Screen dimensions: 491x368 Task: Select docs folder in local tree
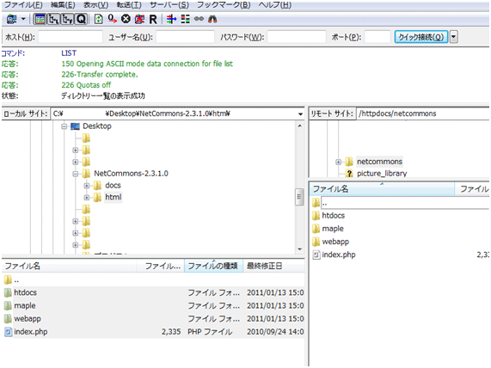point(113,186)
